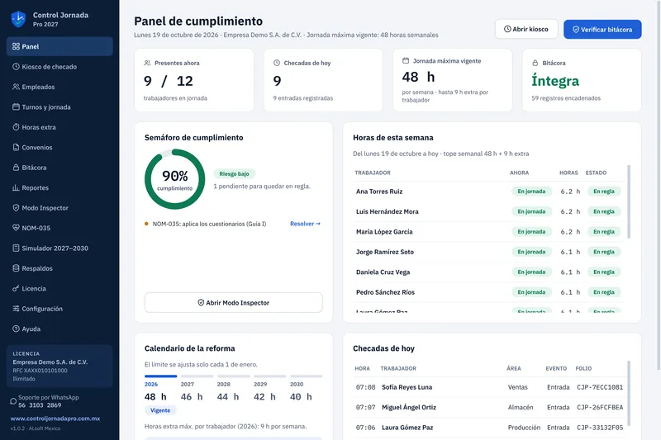Click the Configuración sliders icon
Viewport: 661px width, 440px height.
(16, 309)
